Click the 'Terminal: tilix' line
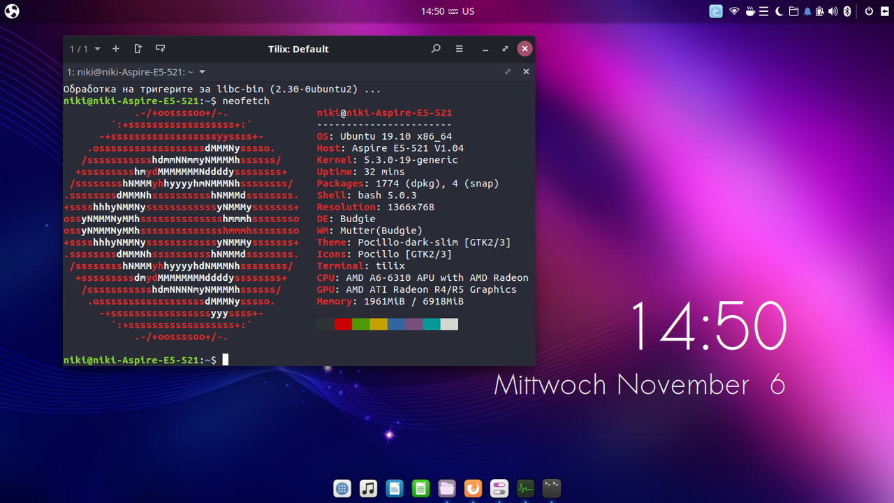The height and width of the screenshot is (503, 894). click(x=360, y=266)
